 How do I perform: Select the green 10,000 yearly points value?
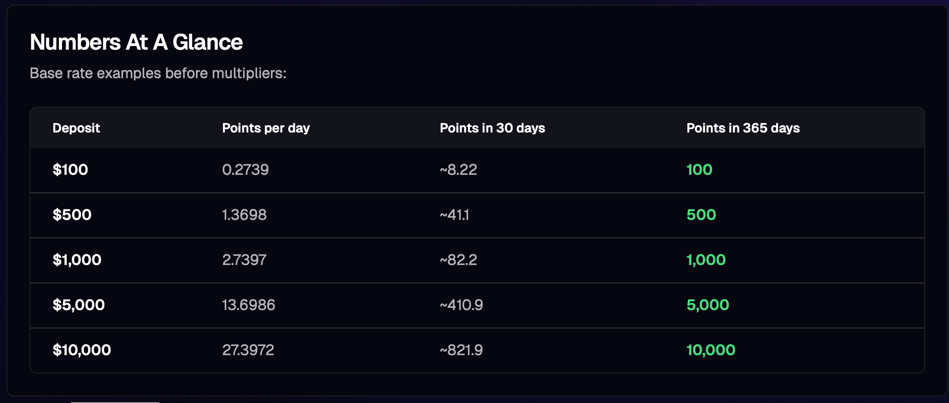(710, 350)
